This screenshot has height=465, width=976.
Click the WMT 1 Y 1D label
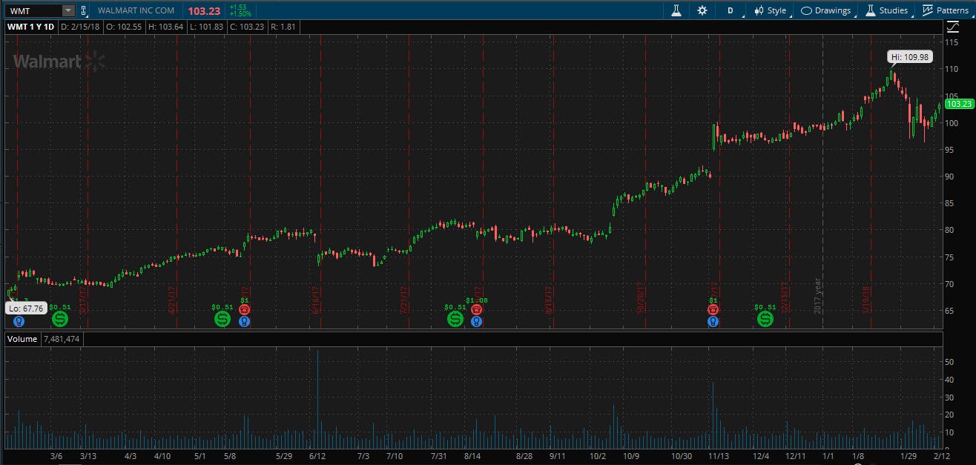[31, 27]
